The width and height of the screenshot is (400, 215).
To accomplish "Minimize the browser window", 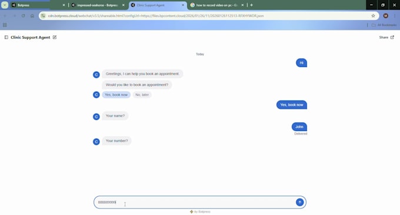I will [371, 5].
